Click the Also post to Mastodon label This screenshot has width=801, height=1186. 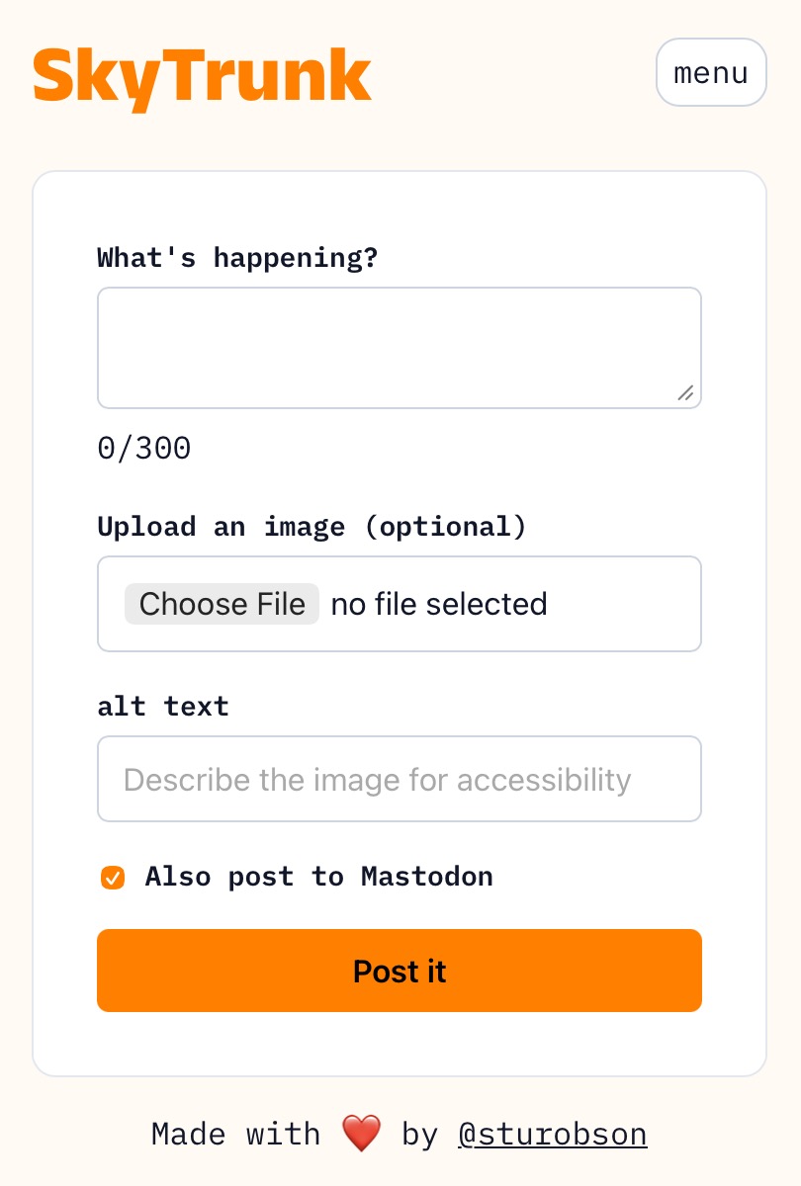click(x=318, y=877)
